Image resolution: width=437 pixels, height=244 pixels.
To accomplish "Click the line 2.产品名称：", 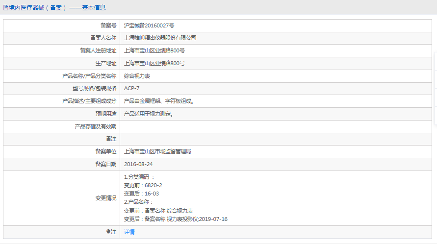I will (x=138, y=202).
